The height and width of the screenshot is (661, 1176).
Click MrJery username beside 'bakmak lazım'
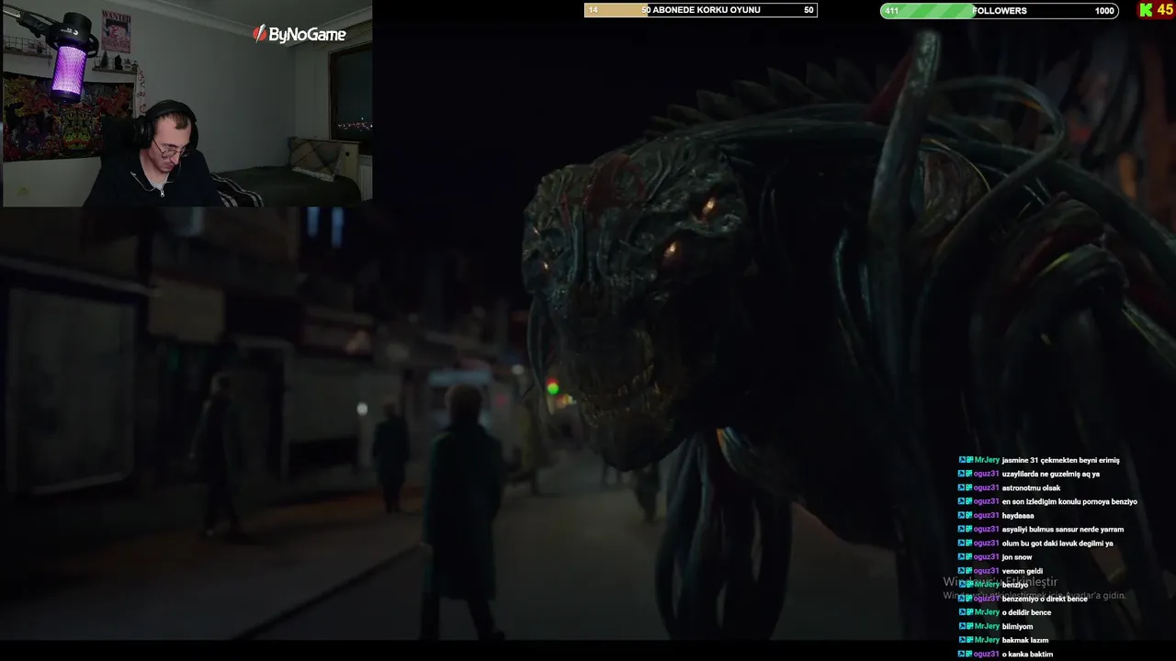pyautogui.click(x=986, y=640)
